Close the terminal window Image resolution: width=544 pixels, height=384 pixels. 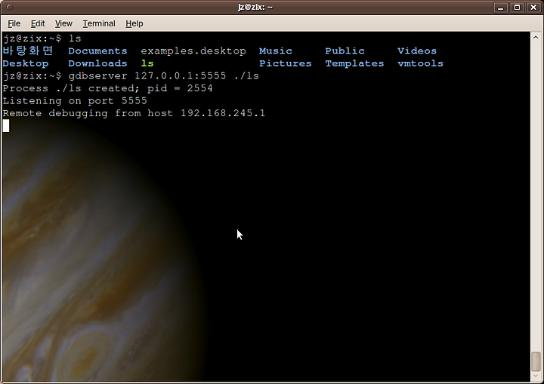tap(533, 8)
